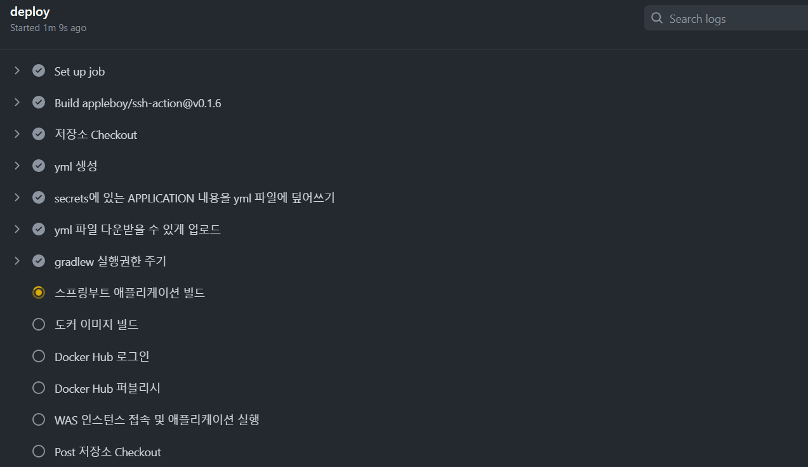
Task: Click the pending circle beside Docker Hub 로그인
Action: tap(39, 356)
